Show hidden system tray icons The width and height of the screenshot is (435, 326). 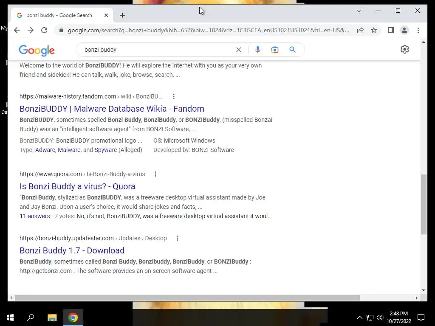click(359, 318)
